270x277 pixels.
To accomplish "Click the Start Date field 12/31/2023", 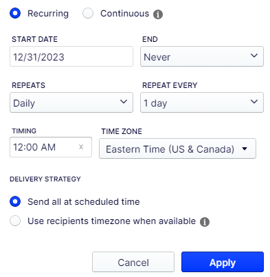I will 71,56.
